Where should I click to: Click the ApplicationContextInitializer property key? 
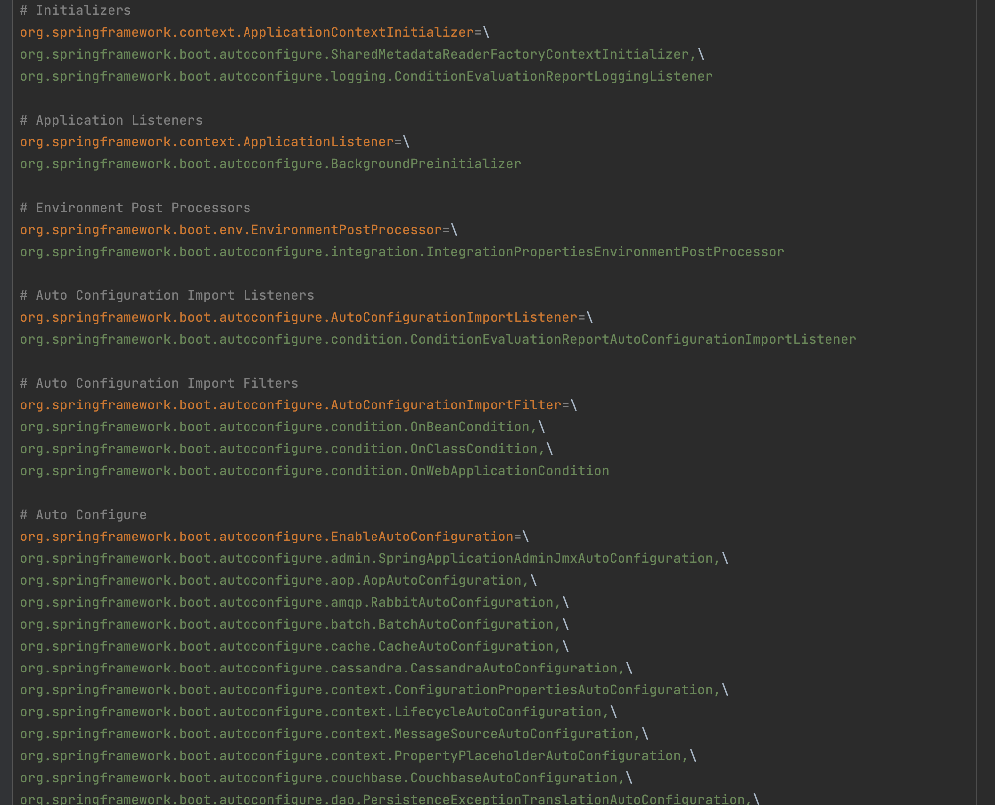pyautogui.click(x=358, y=33)
